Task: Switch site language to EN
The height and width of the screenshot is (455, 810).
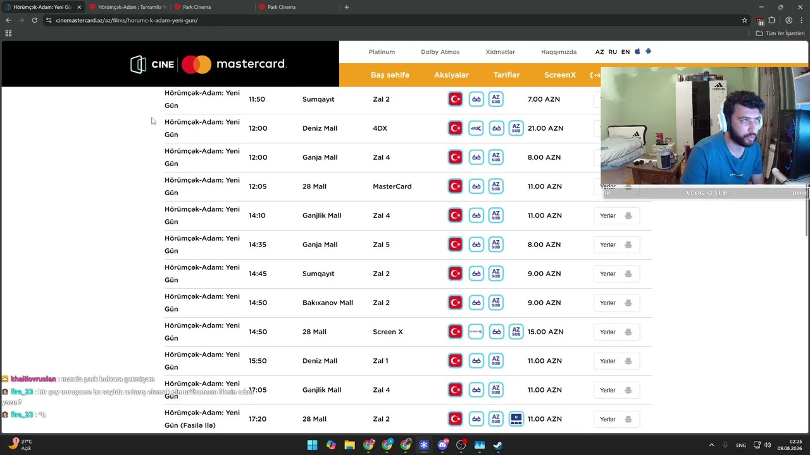Action: click(x=625, y=52)
